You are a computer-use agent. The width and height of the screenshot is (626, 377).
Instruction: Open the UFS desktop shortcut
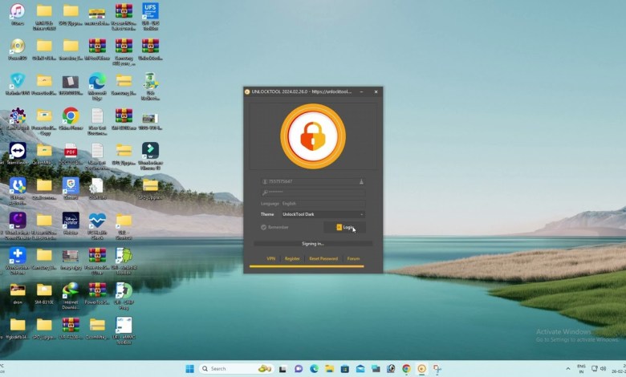[x=150, y=11]
